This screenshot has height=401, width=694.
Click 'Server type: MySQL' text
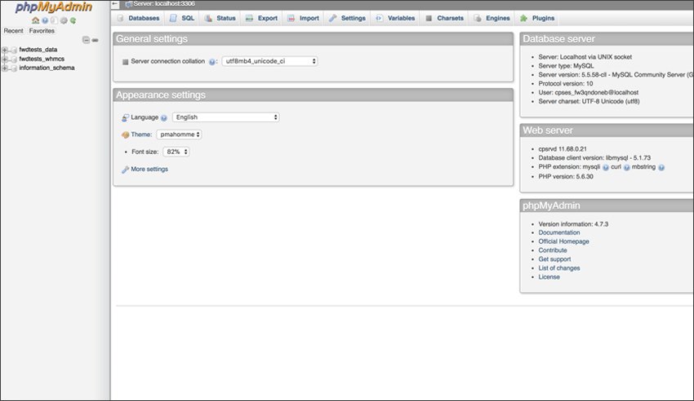pos(566,66)
